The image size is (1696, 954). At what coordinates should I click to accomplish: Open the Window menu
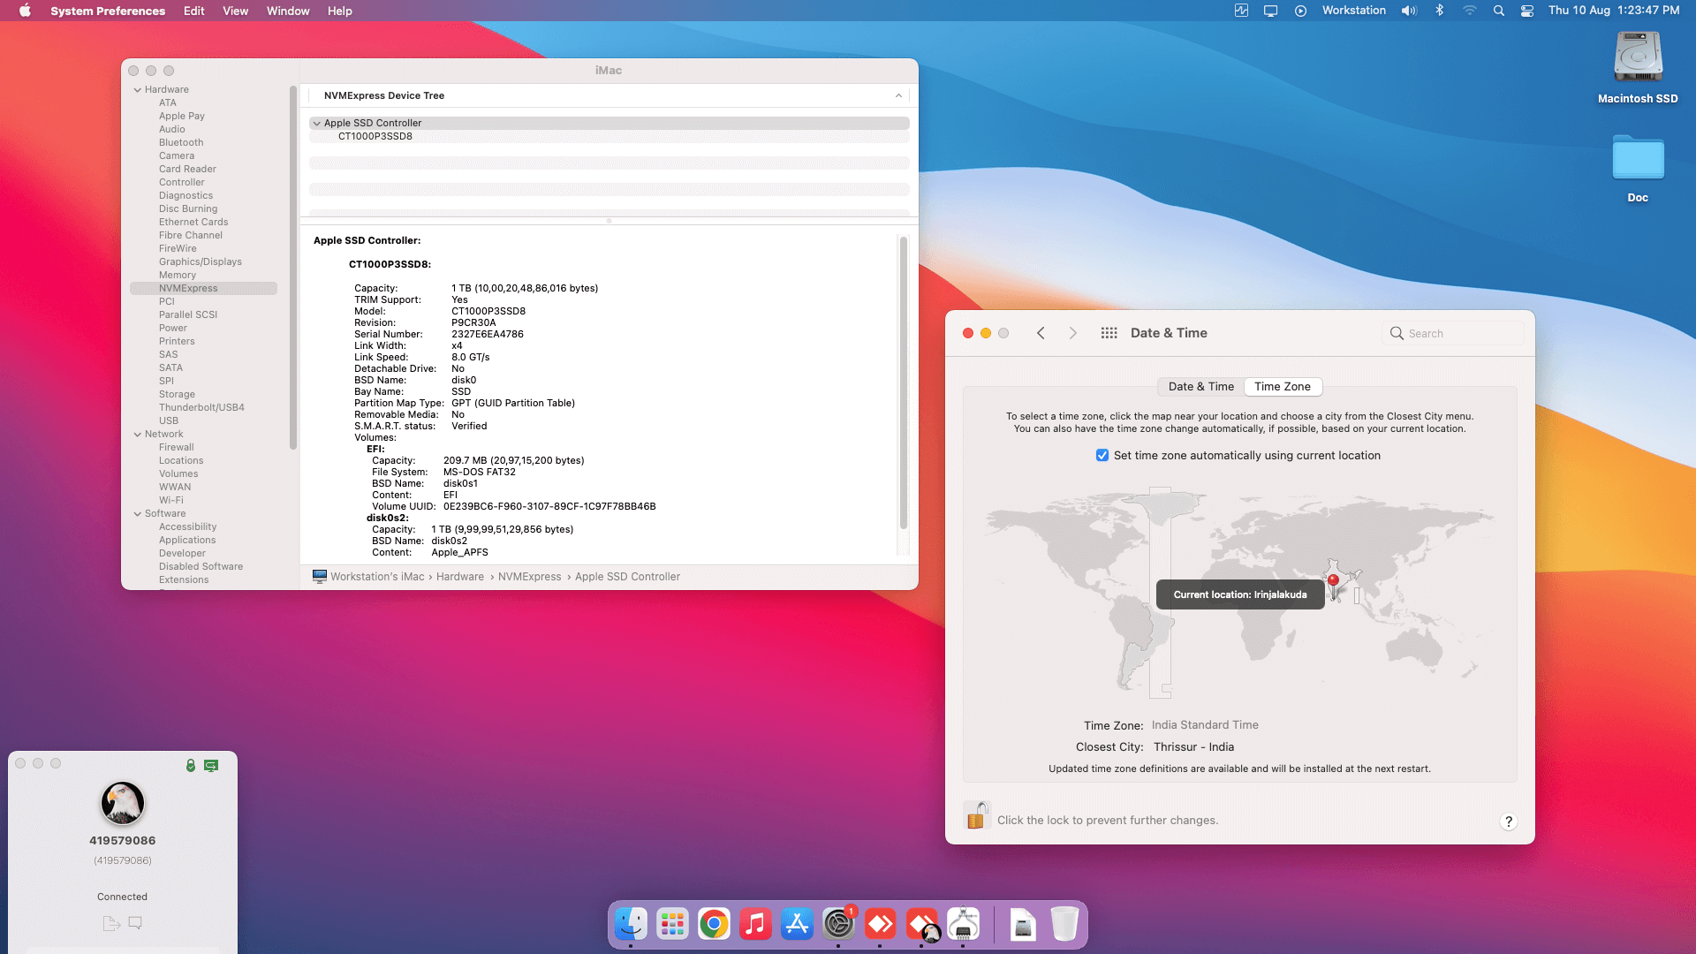coord(288,11)
